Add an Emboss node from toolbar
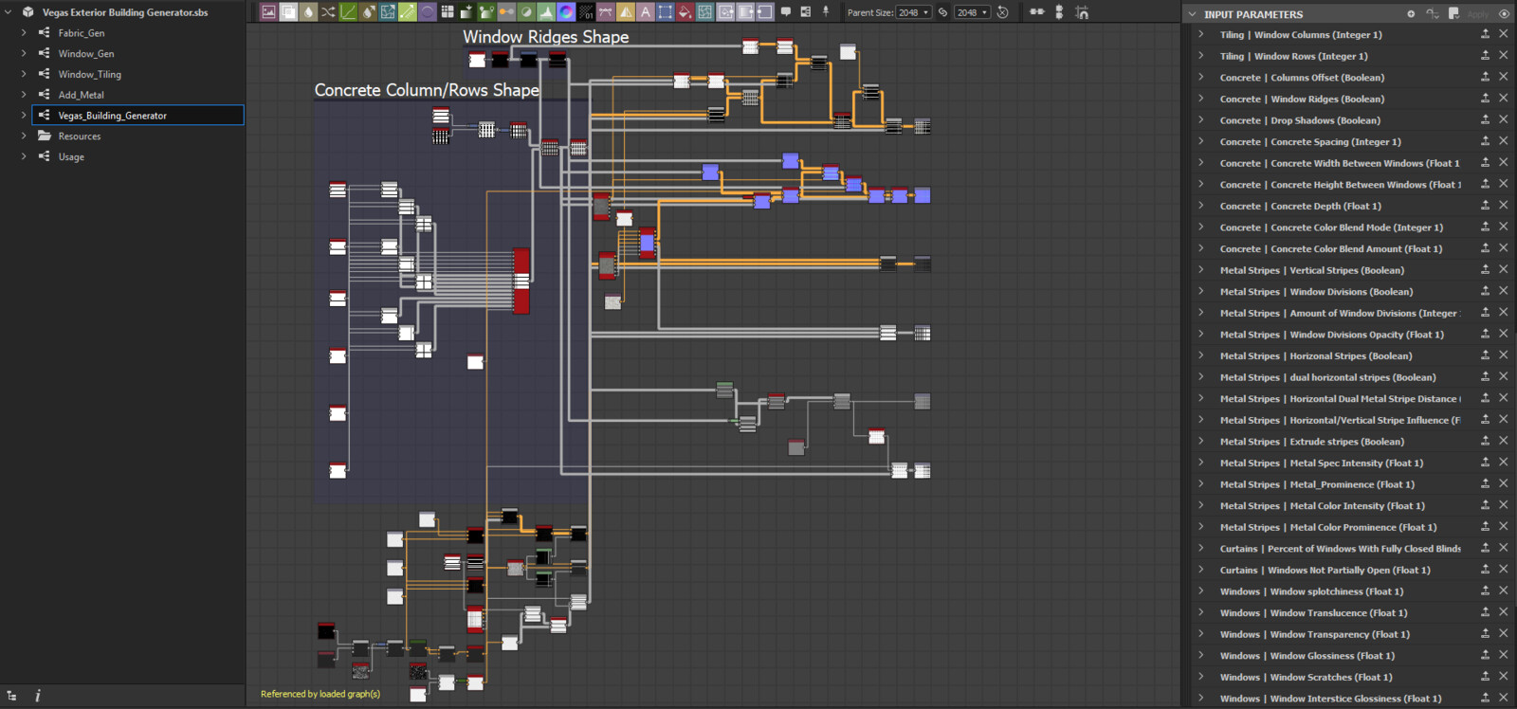Image resolution: width=1517 pixels, height=709 pixels. (x=428, y=12)
